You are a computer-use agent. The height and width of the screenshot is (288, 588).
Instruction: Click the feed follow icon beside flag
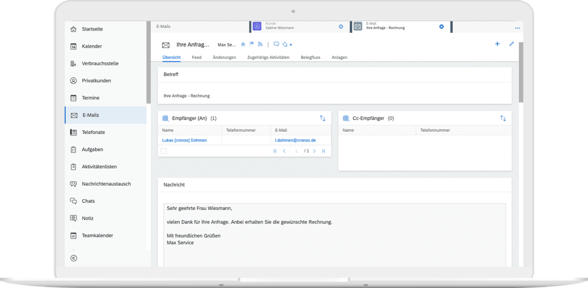point(260,45)
